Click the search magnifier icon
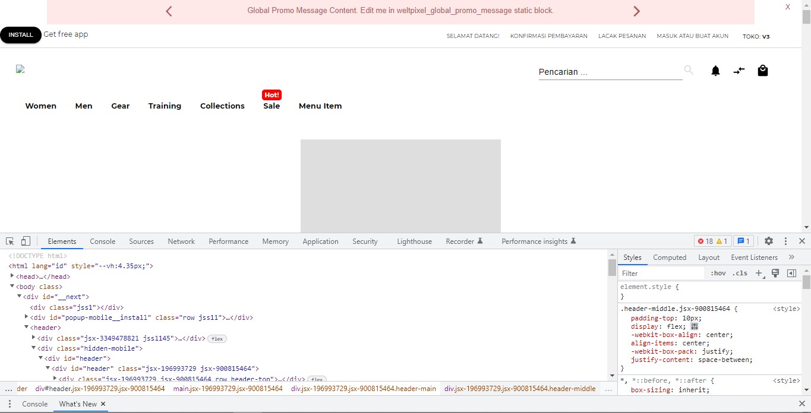 pyautogui.click(x=688, y=69)
